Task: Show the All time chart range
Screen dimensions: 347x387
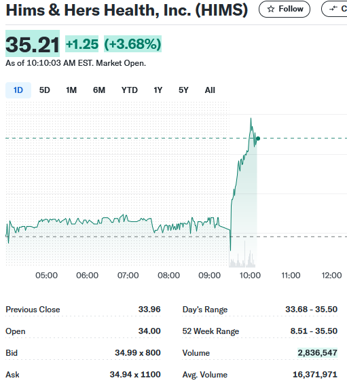Action: (210, 90)
